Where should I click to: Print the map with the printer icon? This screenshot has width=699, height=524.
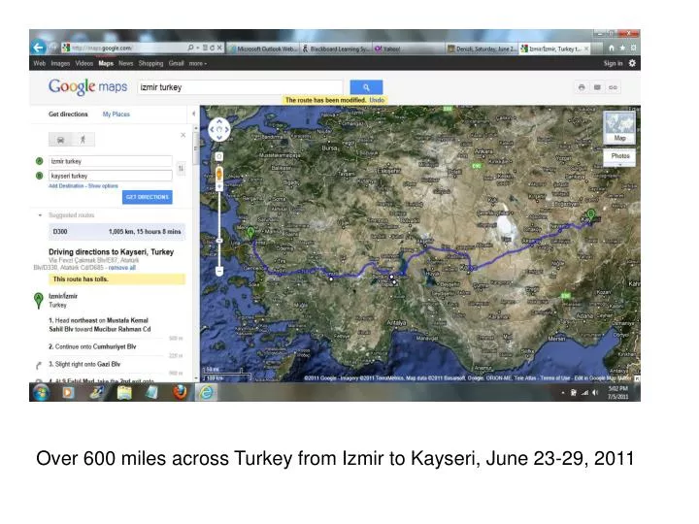[x=582, y=87]
